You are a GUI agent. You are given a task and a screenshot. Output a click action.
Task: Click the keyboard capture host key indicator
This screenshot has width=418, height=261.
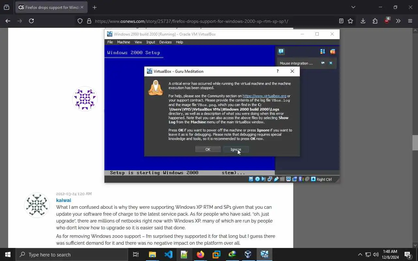coord(313,179)
